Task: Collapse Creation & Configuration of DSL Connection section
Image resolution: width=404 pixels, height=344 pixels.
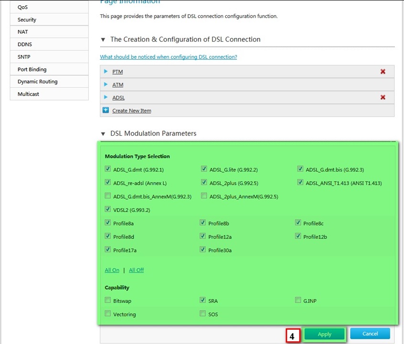Action: click(x=103, y=40)
